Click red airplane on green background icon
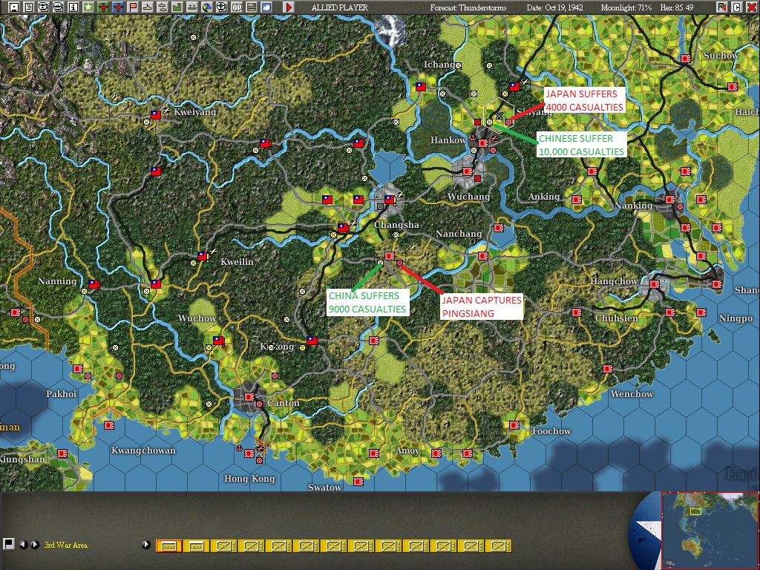760x570 pixels. tap(102, 7)
